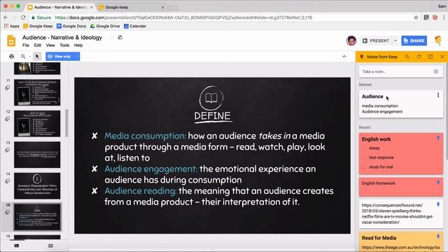The height and width of the screenshot is (252, 448).
Task: Open the File menu
Action: point(26,45)
